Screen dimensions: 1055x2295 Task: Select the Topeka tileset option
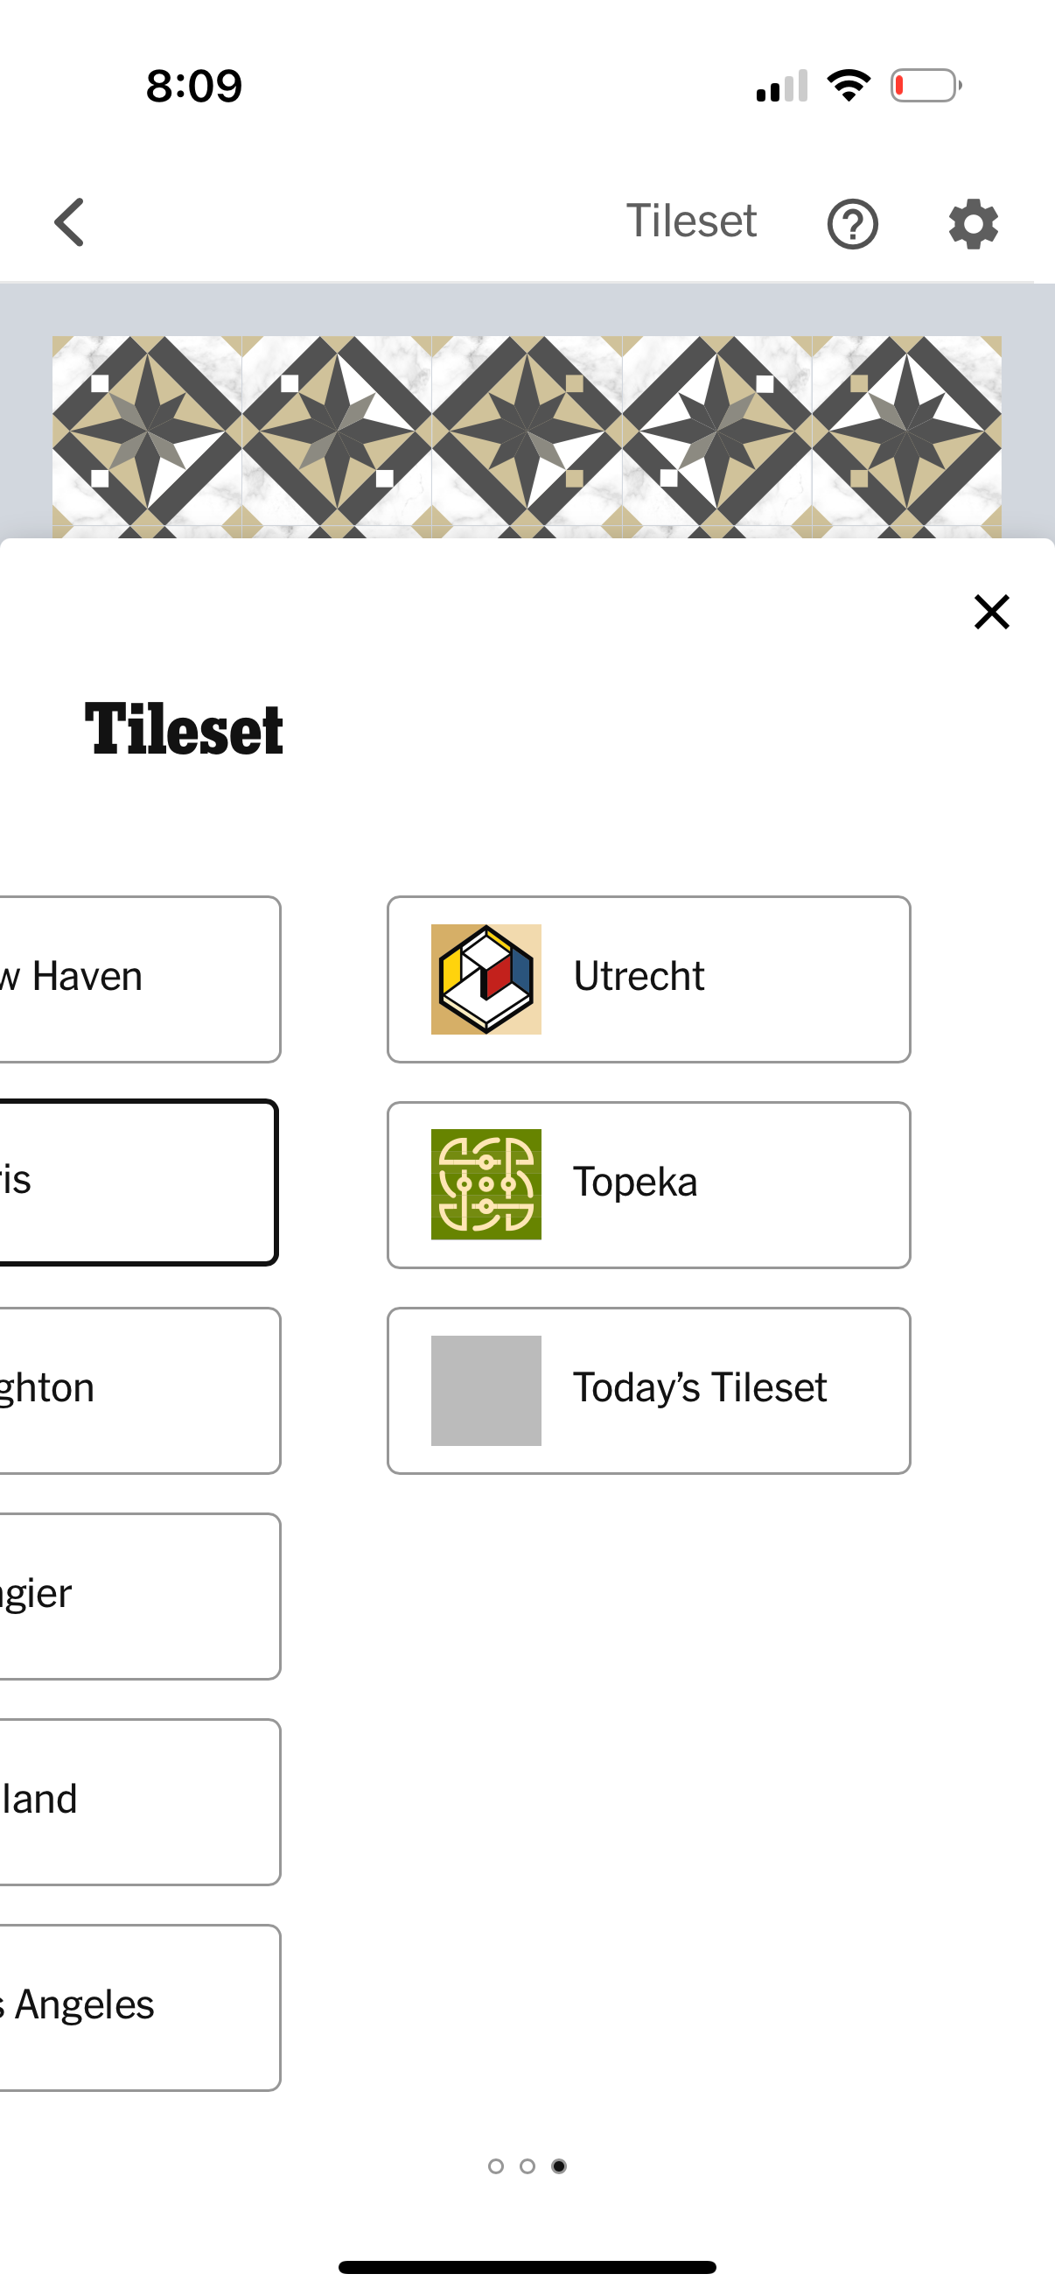coord(648,1185)
